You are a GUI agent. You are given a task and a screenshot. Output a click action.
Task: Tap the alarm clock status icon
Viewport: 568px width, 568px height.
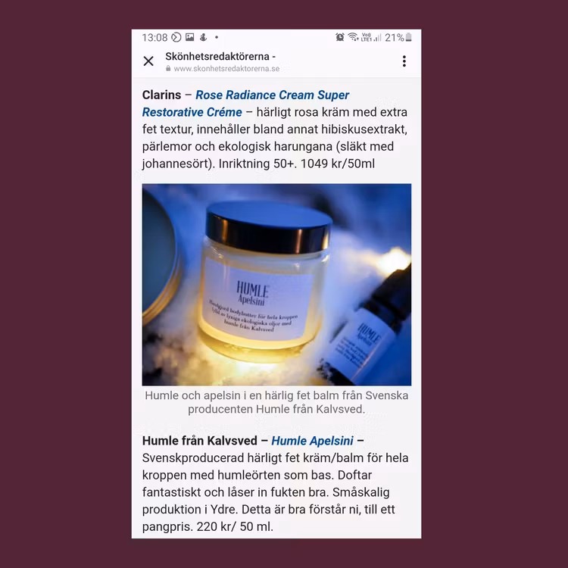coord(340,37)
